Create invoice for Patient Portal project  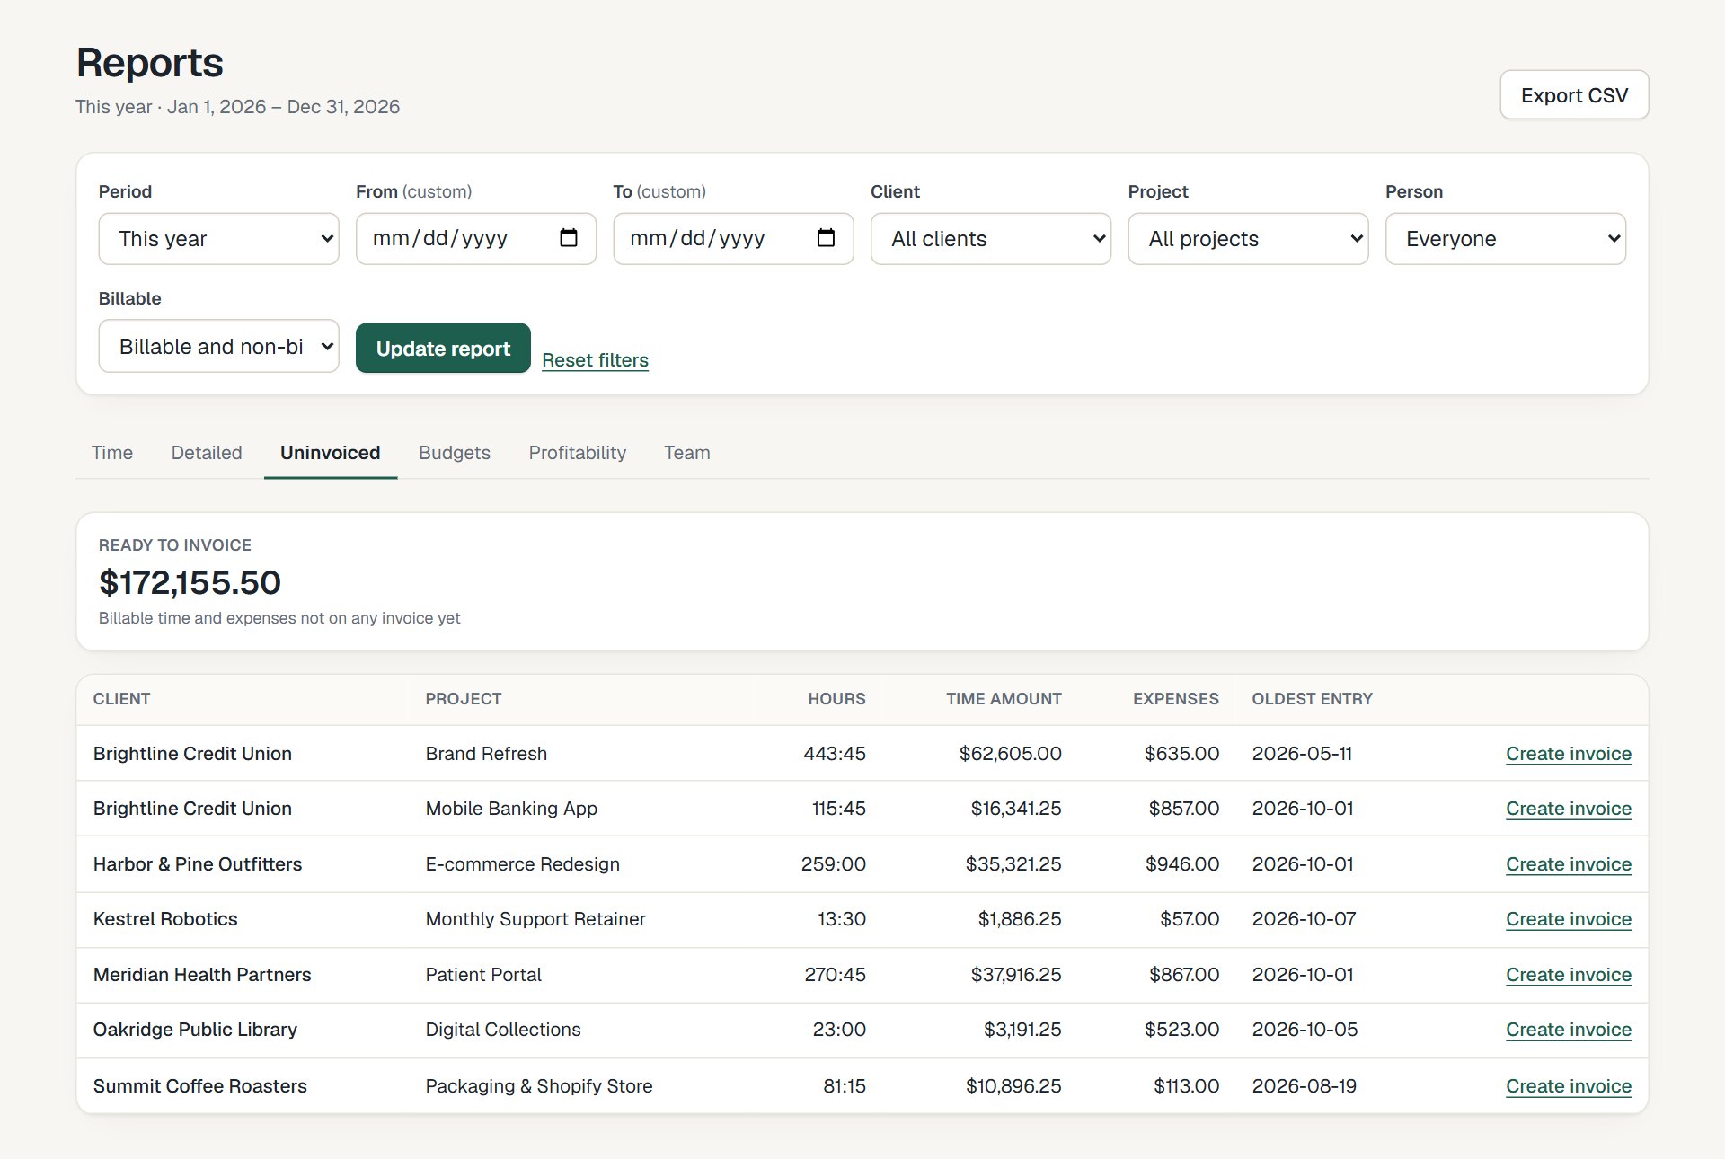1569,975
